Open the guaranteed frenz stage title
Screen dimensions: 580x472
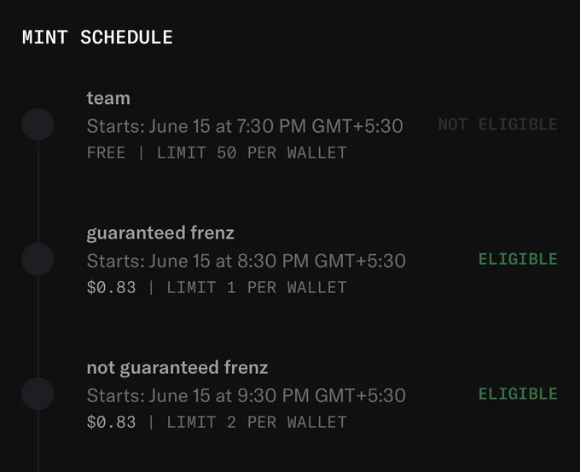tap(160, 233)
